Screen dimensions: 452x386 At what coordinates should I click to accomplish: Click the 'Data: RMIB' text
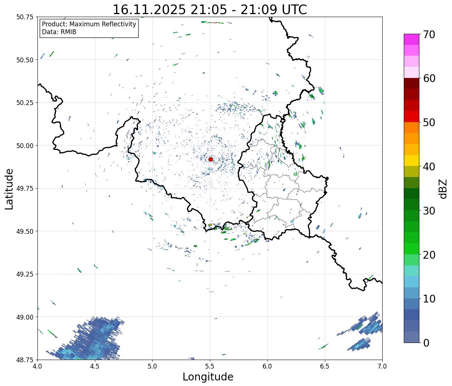click(59, 32)
